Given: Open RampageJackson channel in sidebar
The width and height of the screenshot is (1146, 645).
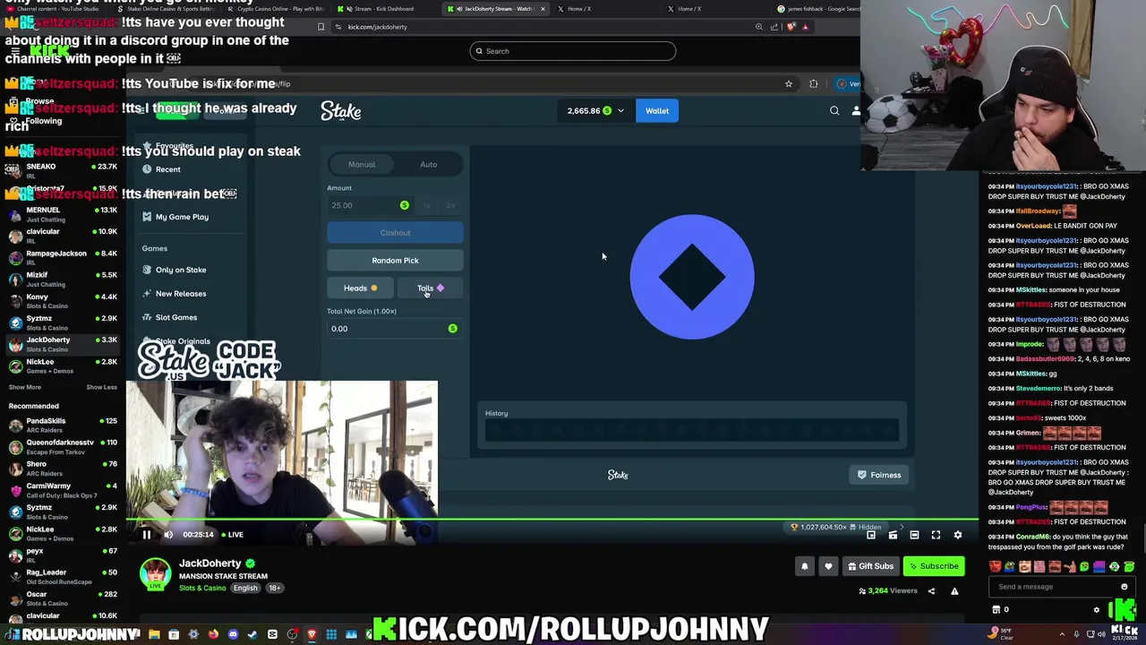Looking at the screenshot, I should [63, 258].
